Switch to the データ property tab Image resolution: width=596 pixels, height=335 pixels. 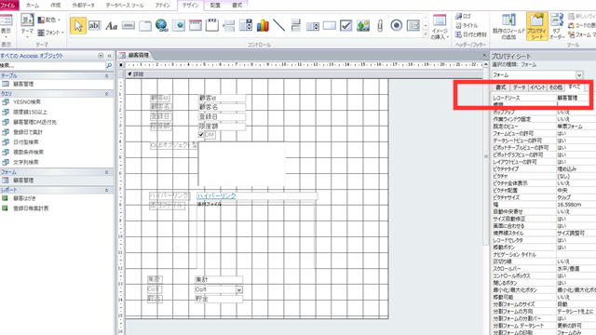pyautogui.click(x=519, y=87)
